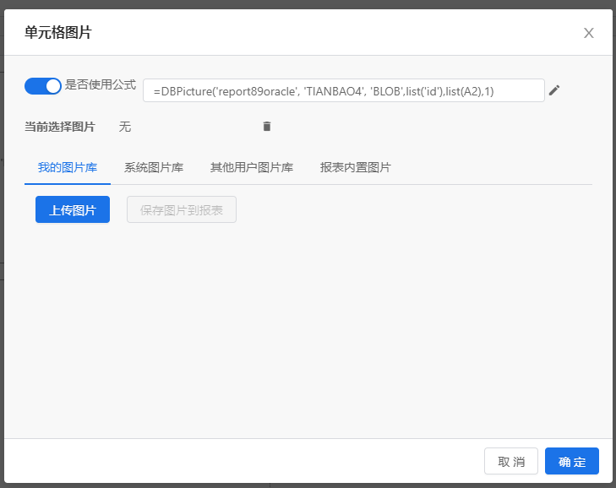
Task: Click inside the DBPicture formula input field
Action: 343,90
